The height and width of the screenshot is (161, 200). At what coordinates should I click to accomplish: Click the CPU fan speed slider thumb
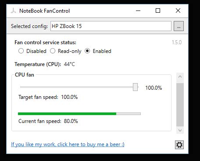tap(135, 87)
